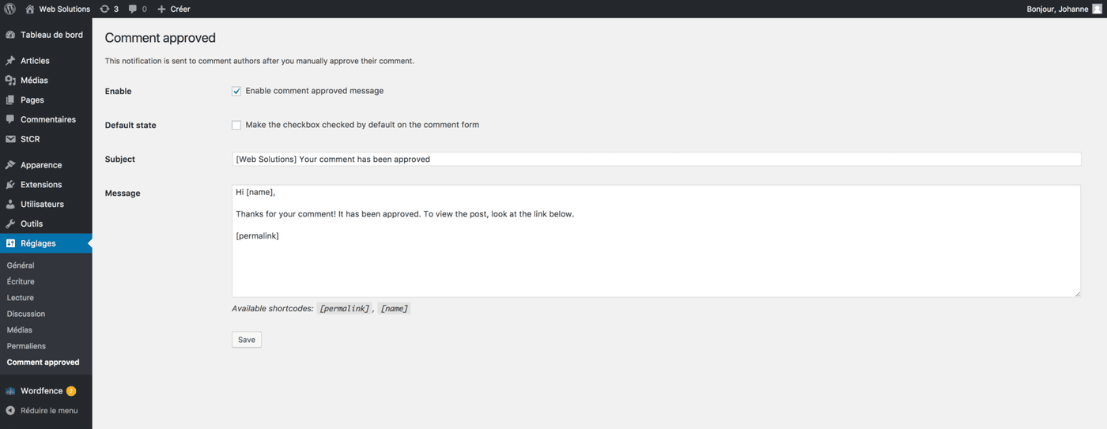This screenshot has height=429, width=1107.
Task: Click the Utilisateurs person icon
Action: 10,205
